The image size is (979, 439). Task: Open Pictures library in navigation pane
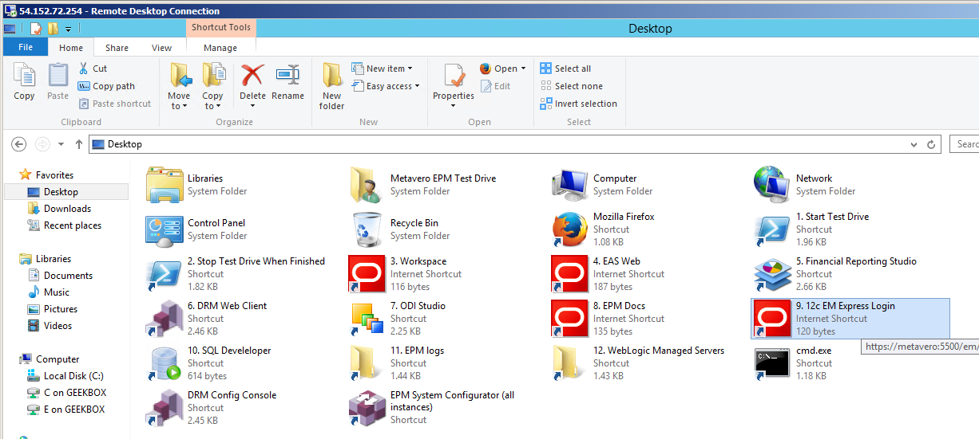coord(54,309)
